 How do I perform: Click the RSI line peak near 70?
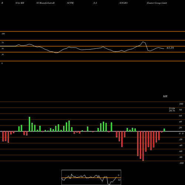click(x=143, y=42)
